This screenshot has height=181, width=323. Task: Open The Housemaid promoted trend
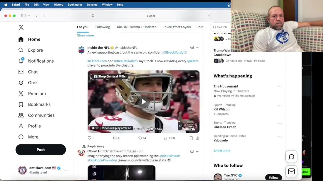[x=226, y=86]
